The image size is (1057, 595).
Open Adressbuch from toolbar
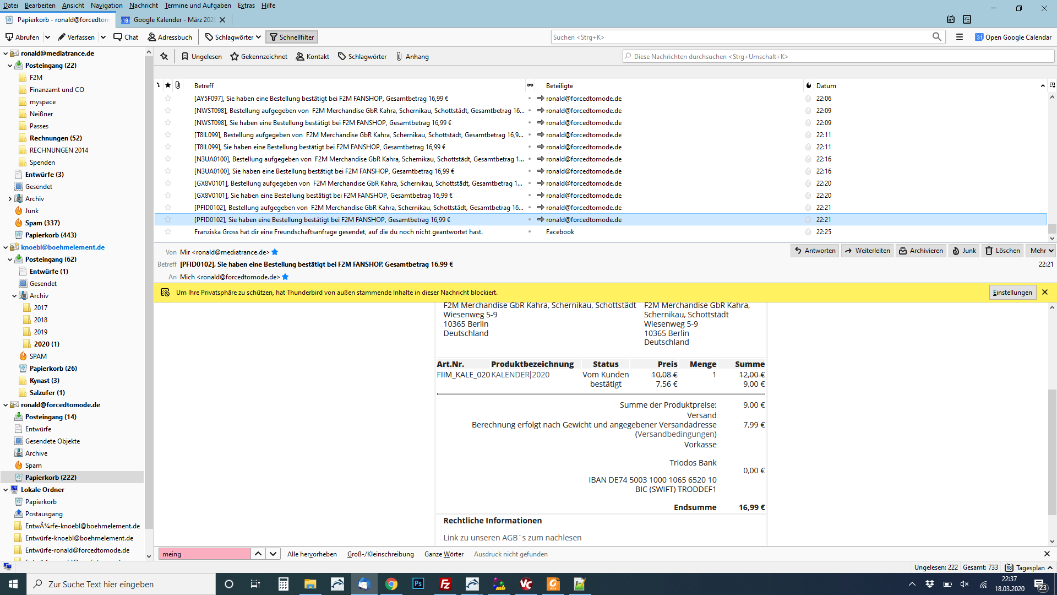click(170, 37)
